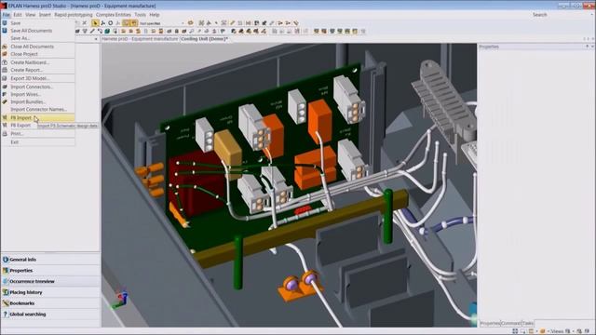Choose Close All Documents
This screenshot has width=596, height=335.
[38, 47]
